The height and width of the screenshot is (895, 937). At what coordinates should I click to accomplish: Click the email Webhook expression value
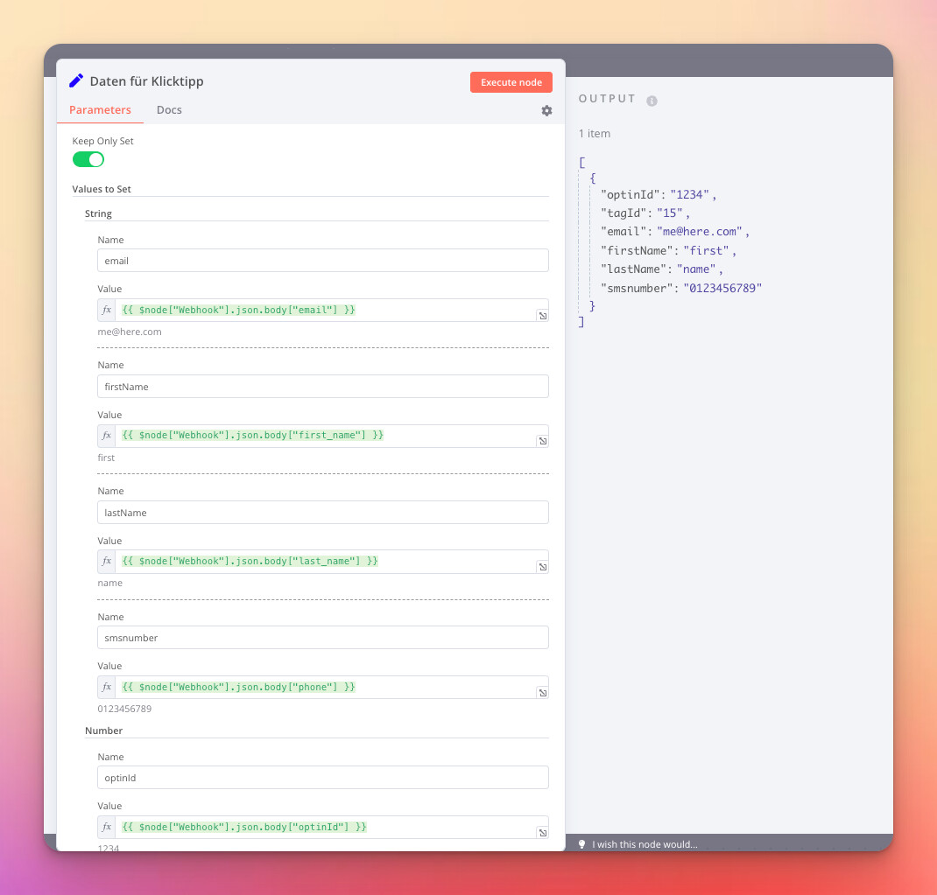tap(238, 310)
